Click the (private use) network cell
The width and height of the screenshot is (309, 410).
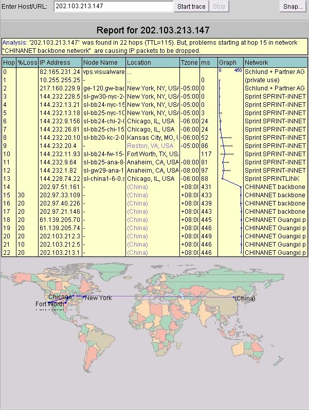pyautogui.click(x=275, y=80)
